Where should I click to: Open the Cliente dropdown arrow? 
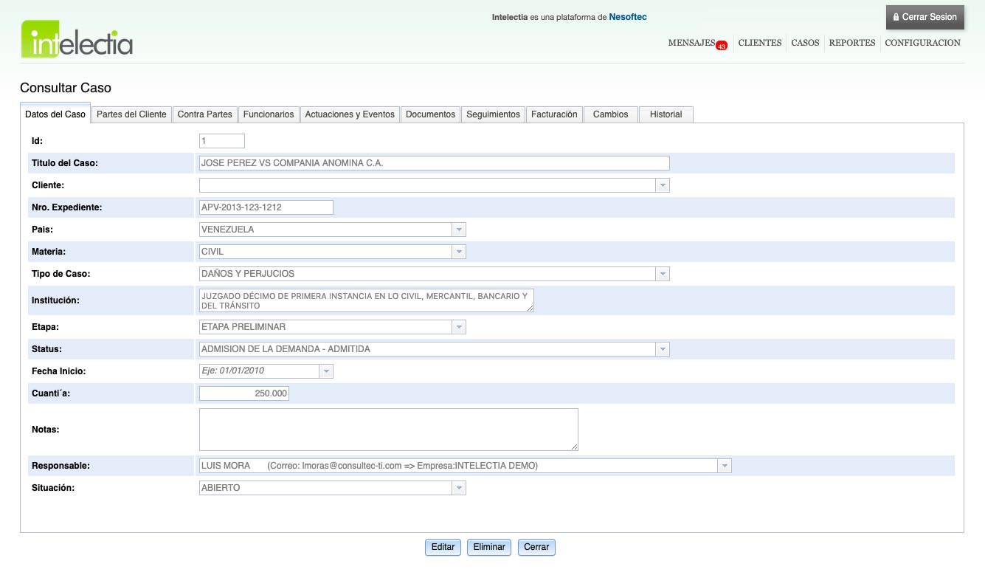point(663,185)
